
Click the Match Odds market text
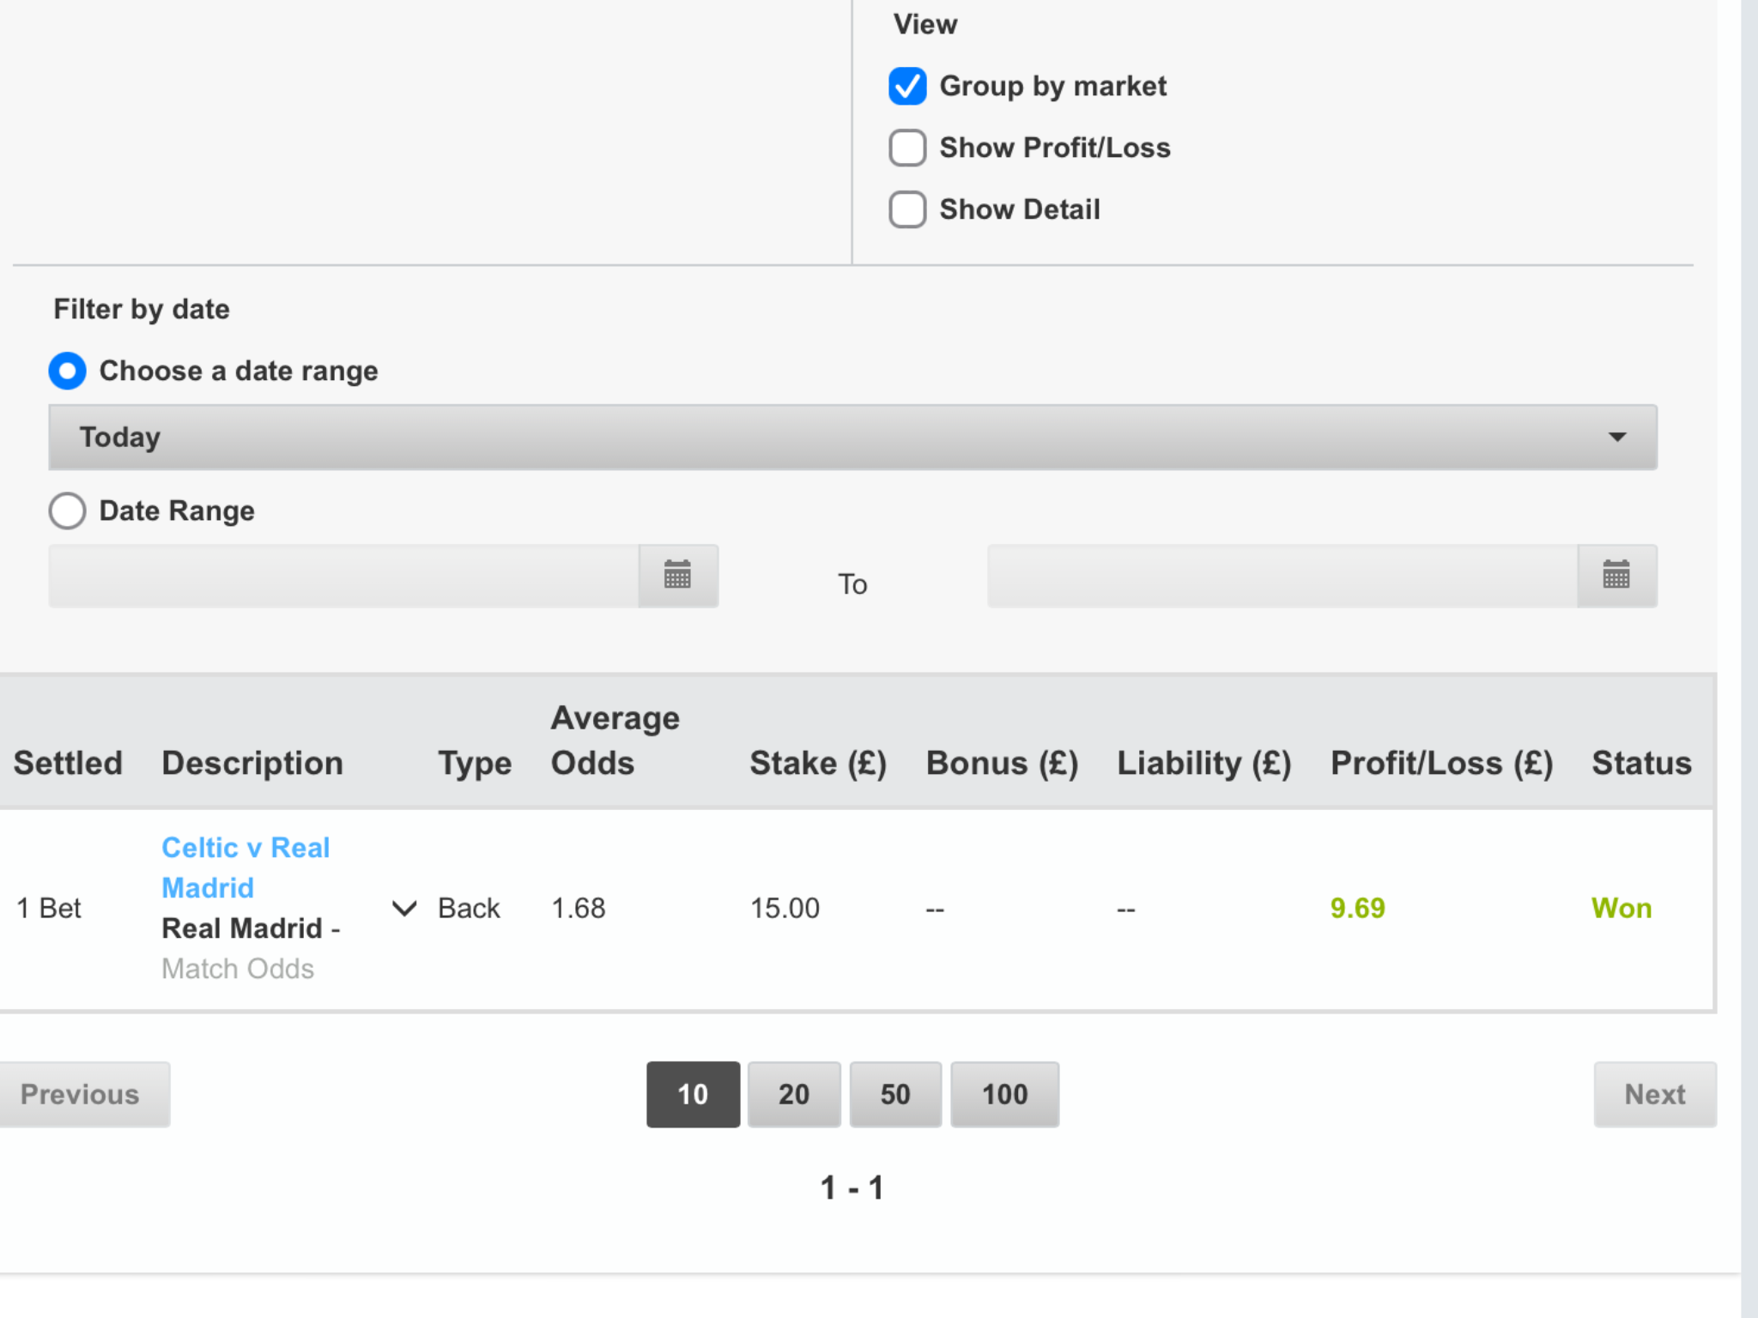(x=238, y=969)
